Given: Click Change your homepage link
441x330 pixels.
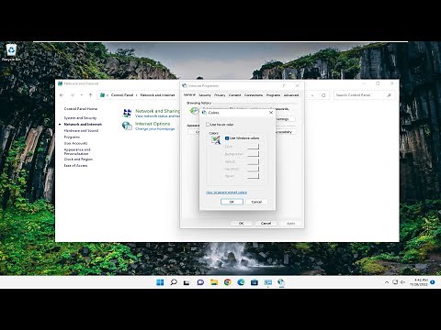Looking at the screenshot, I should pyautogui.click(x=155, y=129).
